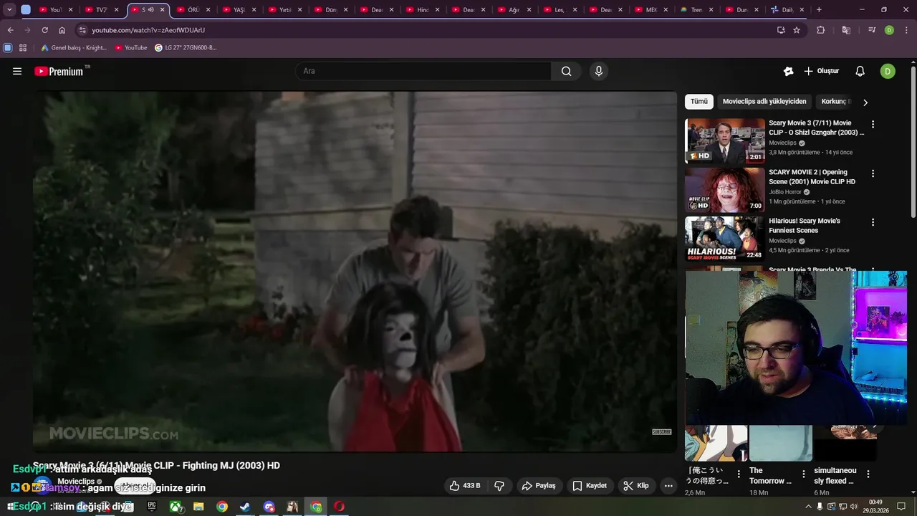Open the Oluştur create menu
Image resolution: width=917 pixels, height=516 pixels.
[x=821, y=71]
